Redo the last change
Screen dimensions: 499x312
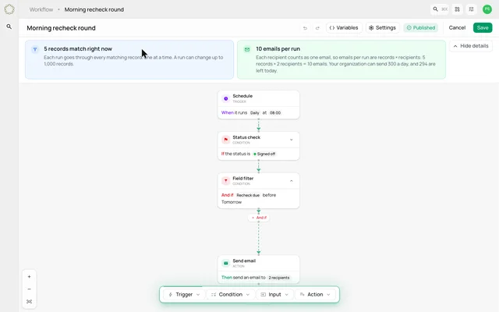317,28
